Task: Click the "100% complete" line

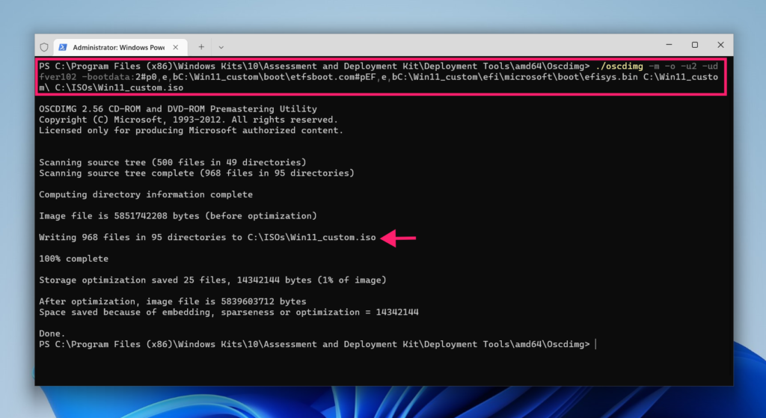Action: [x=74, y=259]
